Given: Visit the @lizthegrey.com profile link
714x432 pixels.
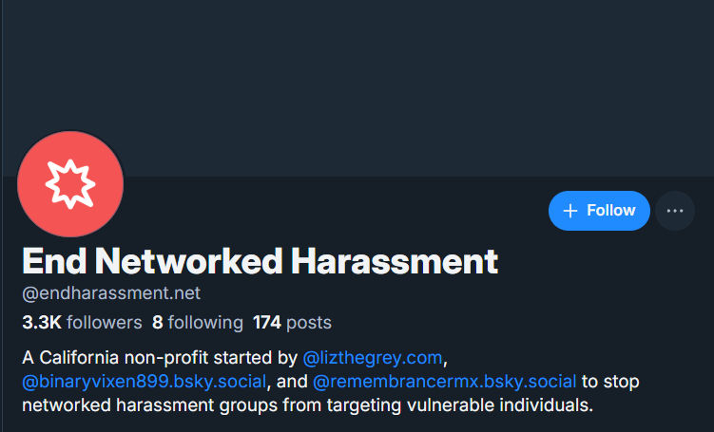Looking at the screenshot, I should [373, 358].
